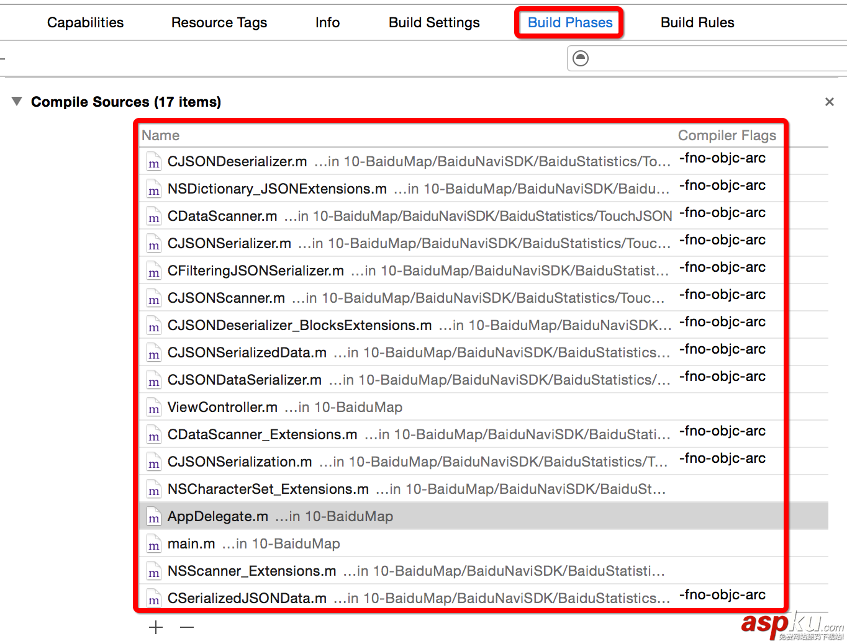Image resolution: width=847 pixels, height=644 pixels.
Task: Click the CJSONDeserializer.m file name
Action: (237, 161)
